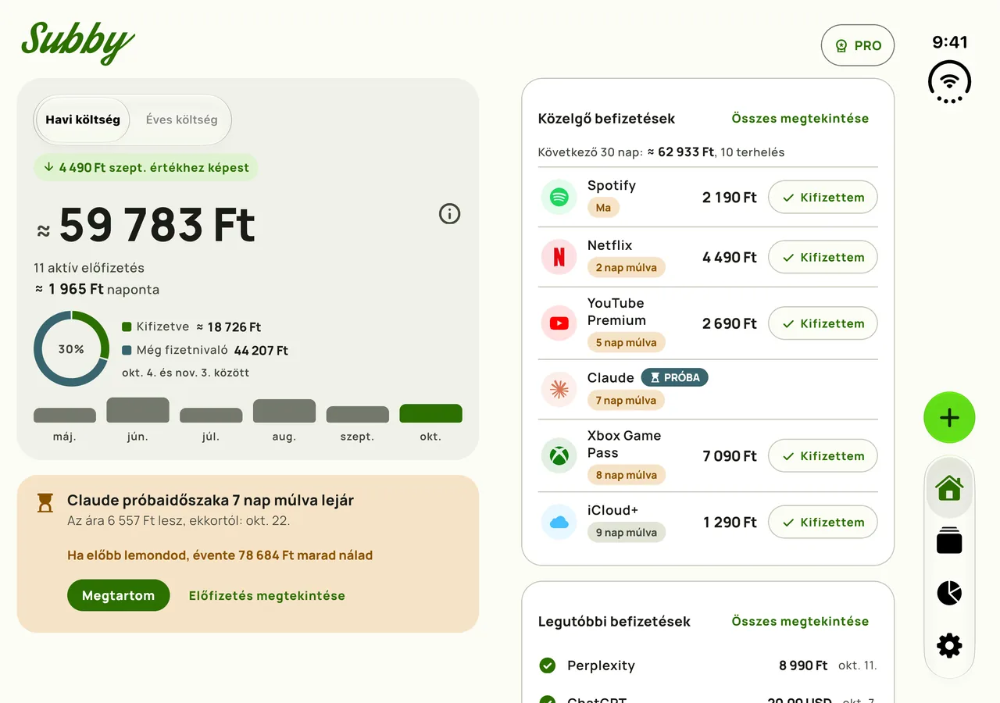Click the Subby logo
This screenshot has height=703, width=1000.
(77, 41)
